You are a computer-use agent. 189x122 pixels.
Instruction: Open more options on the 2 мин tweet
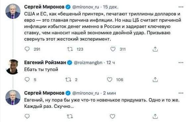pyautogui.click(x=181, y=93)
